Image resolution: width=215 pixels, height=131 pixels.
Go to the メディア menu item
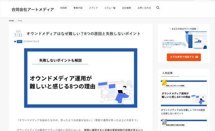tap(93, 8)
